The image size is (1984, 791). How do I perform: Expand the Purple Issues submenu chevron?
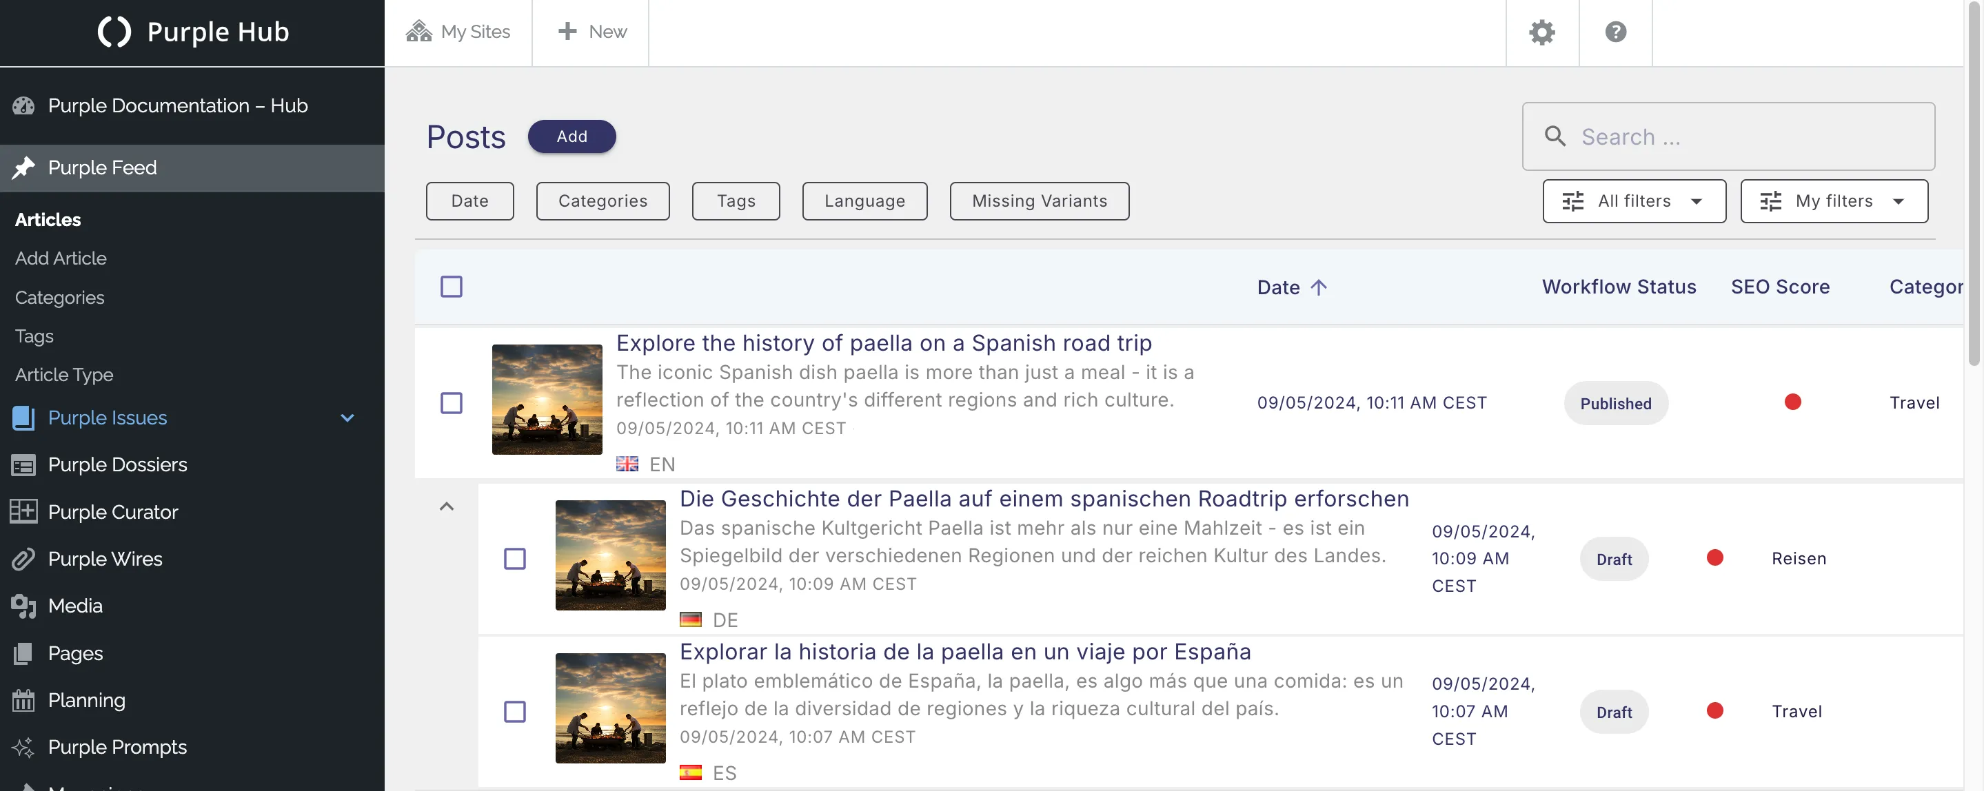(x=347, y=418)
